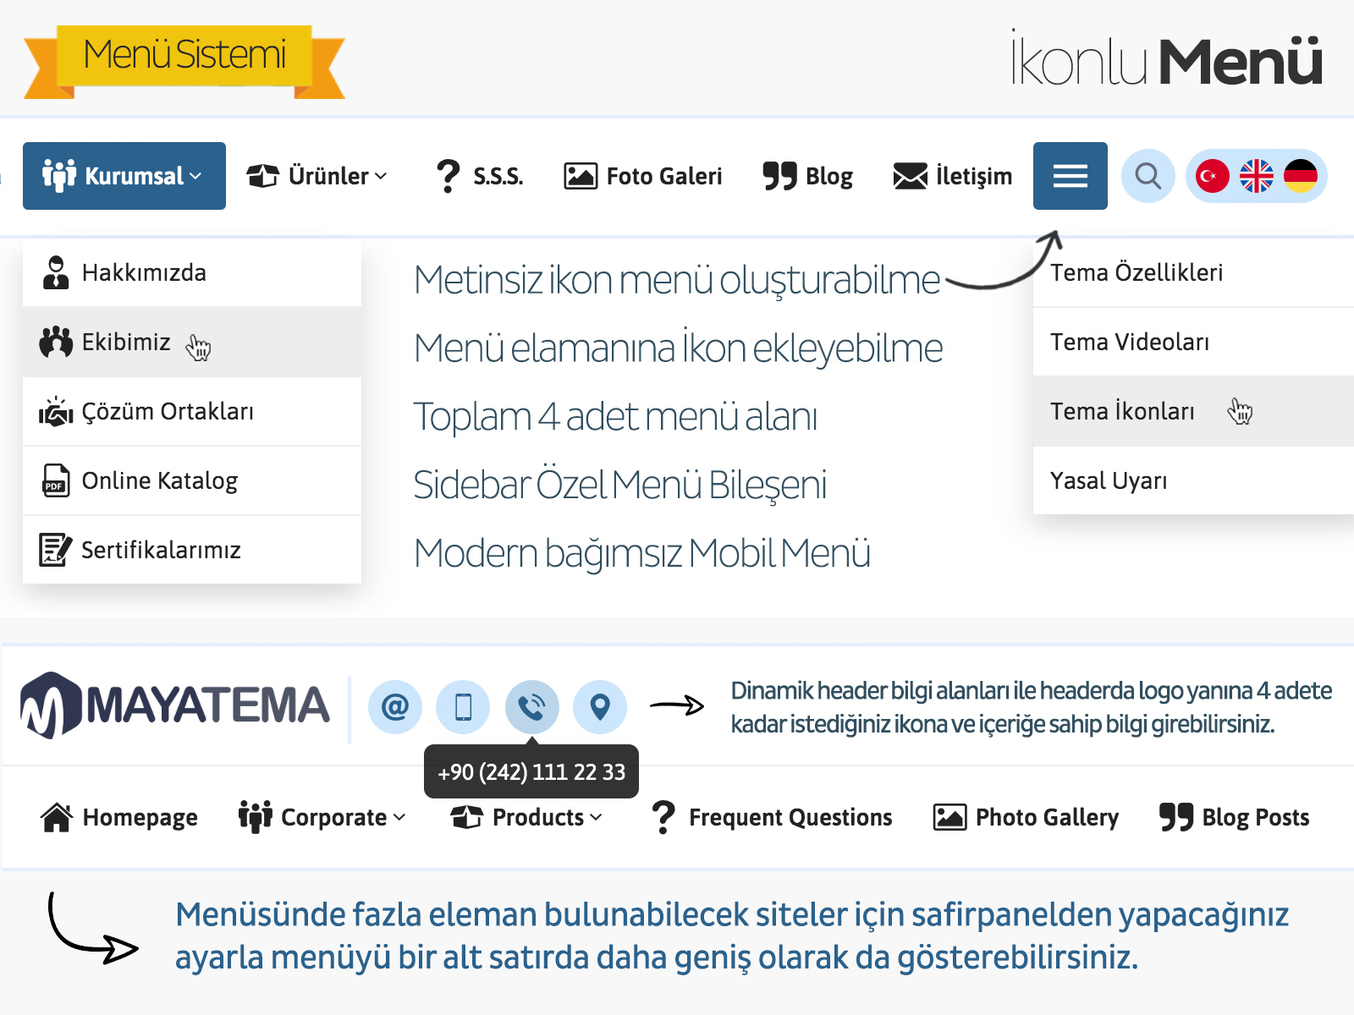This screenshot has width=1354, height=1015.
Task: Go to Homepage link
Action: [140, 817]
